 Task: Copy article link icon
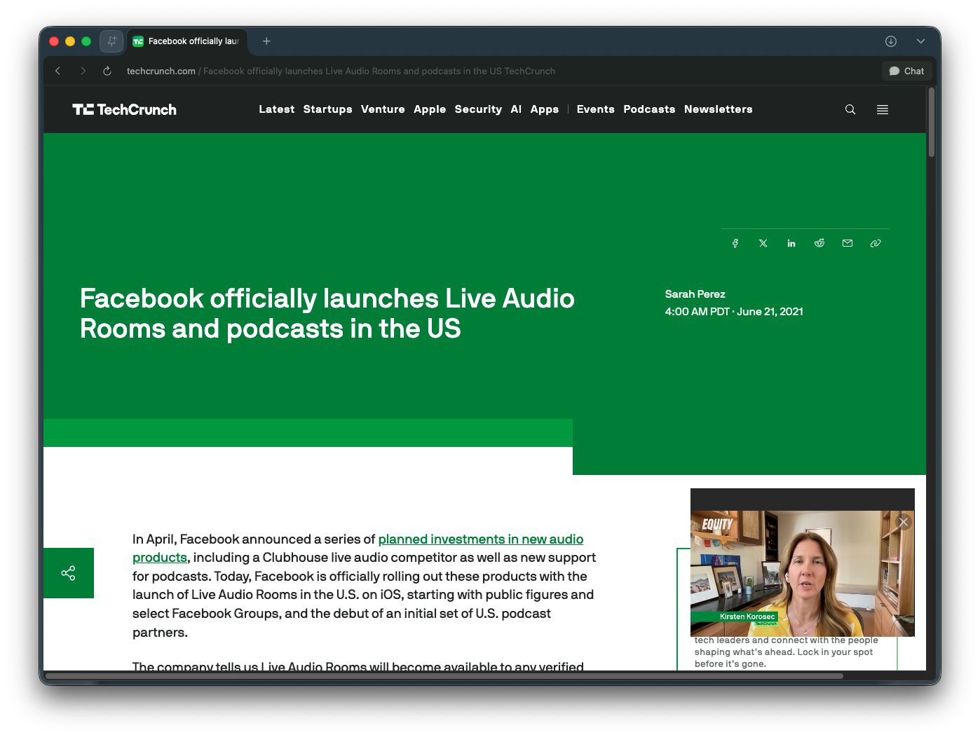coord(876,243)
